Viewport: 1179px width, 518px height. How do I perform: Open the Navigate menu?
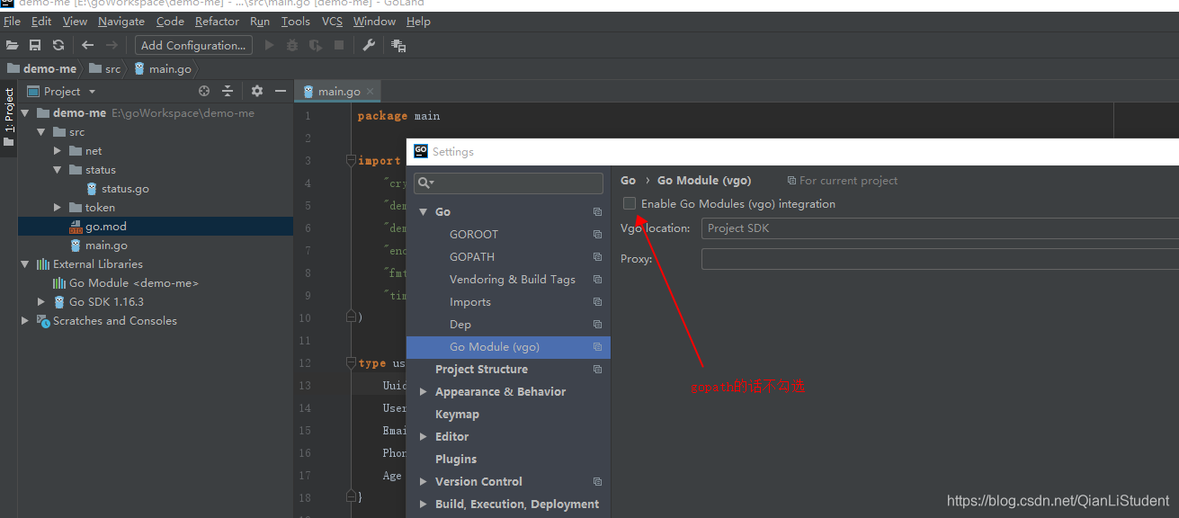coord(121,21)
